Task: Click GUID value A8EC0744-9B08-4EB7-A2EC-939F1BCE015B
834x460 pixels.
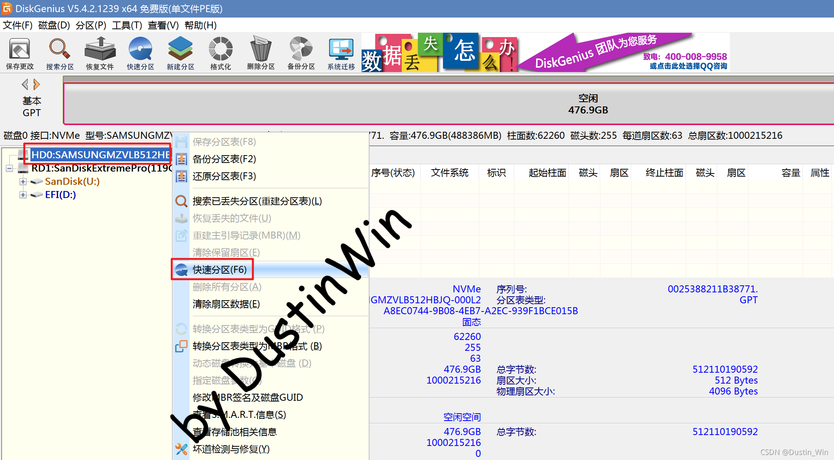Action: pos(481,311)
